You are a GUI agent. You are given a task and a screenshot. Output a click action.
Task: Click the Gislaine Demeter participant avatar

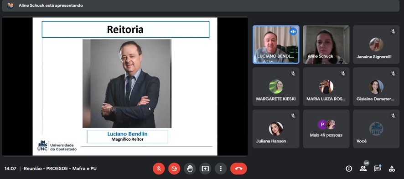(376, 86)
